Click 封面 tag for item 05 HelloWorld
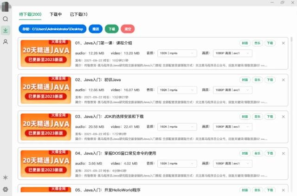This screenshot has height=196, width=297. [245, 190]
